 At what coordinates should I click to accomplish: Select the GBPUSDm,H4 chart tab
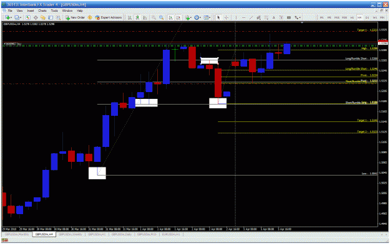[x=44, y=234]
